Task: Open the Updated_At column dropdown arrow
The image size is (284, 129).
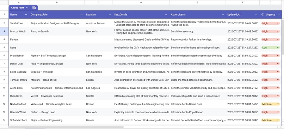Action: click(256, 15)
